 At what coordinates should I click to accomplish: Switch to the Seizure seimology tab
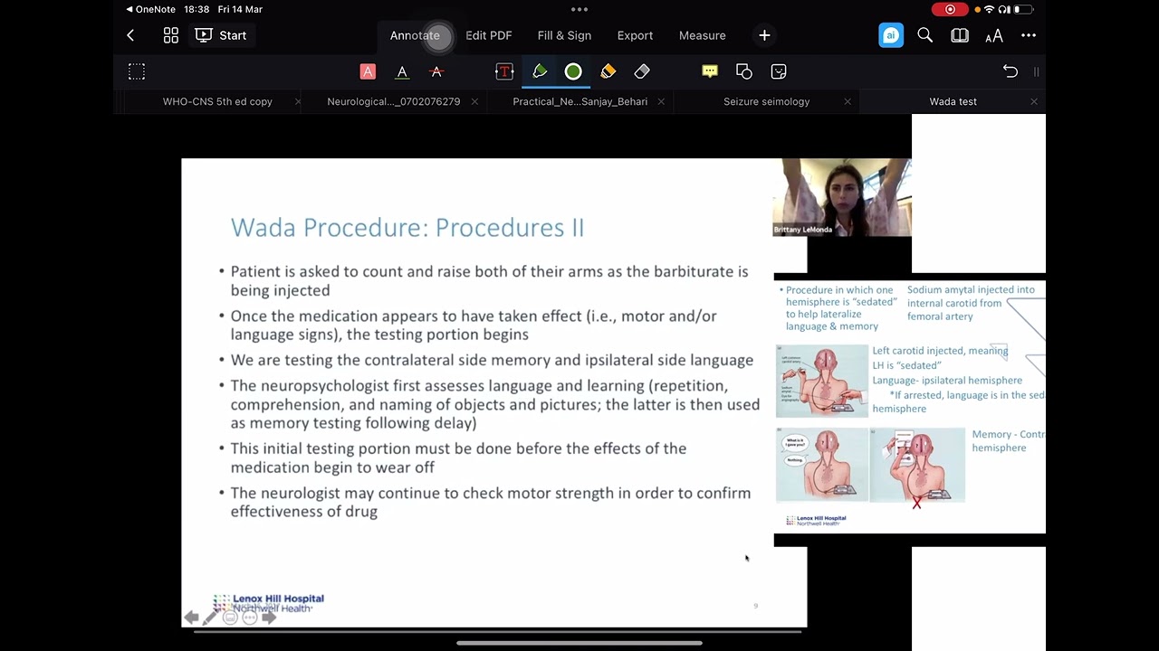[766, 101]
